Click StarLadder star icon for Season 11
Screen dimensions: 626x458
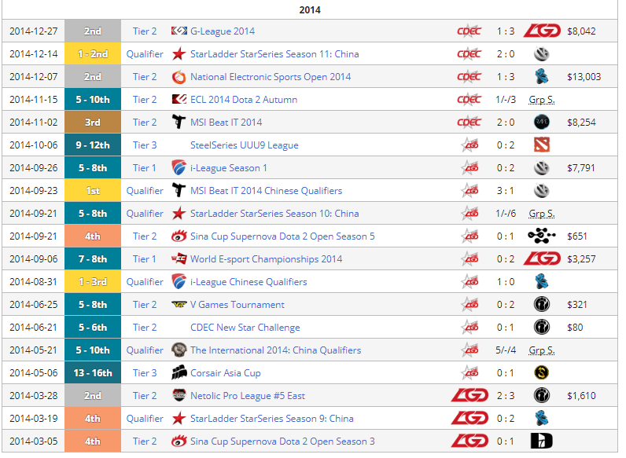179,54
